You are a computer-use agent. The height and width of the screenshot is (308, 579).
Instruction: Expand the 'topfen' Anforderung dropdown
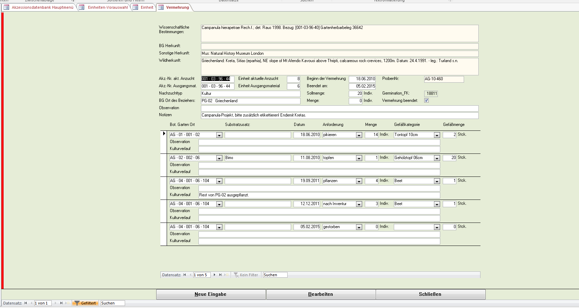point(359,158)
